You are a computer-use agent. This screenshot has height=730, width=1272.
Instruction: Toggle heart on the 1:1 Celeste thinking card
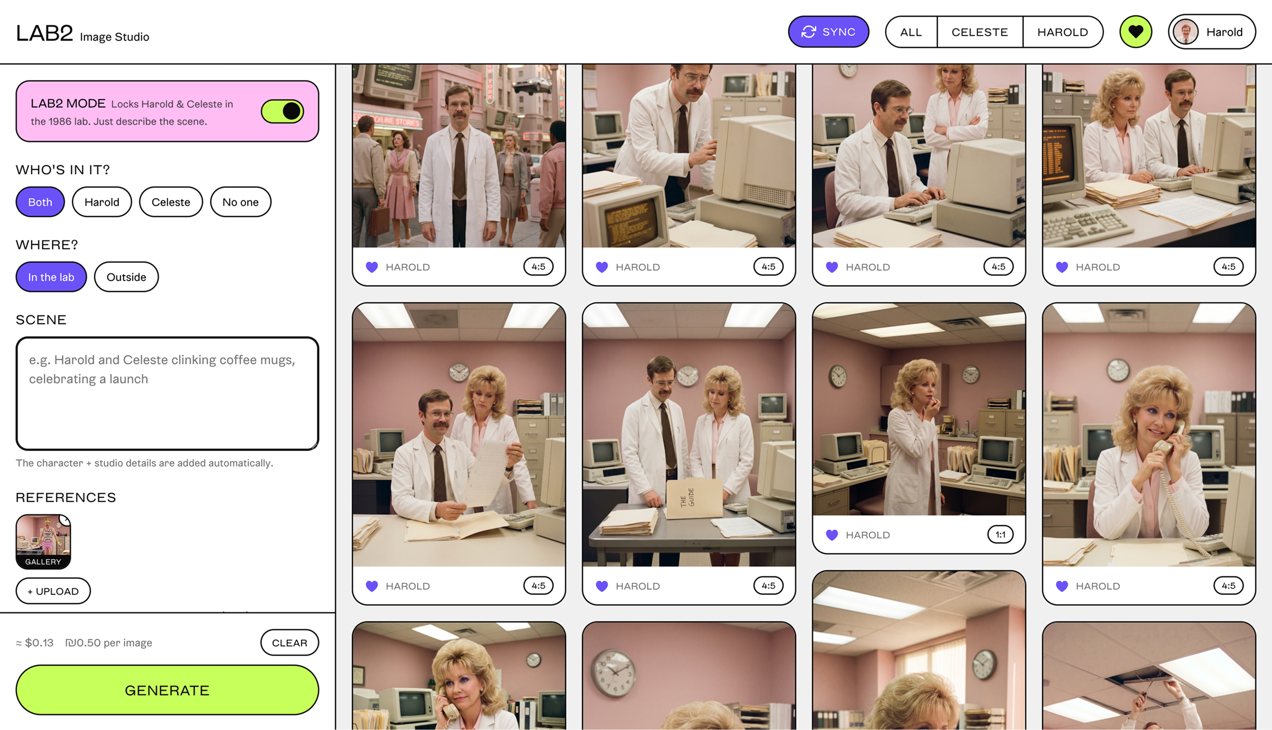point(832,534)
